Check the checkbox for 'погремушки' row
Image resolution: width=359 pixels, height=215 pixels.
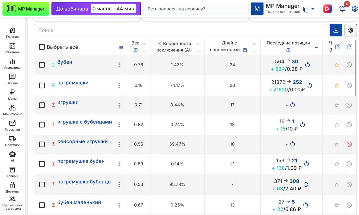click(42, 85)
